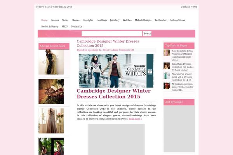Click the Comments Off text
Screen dimensions: 233x155
(126, 50)
